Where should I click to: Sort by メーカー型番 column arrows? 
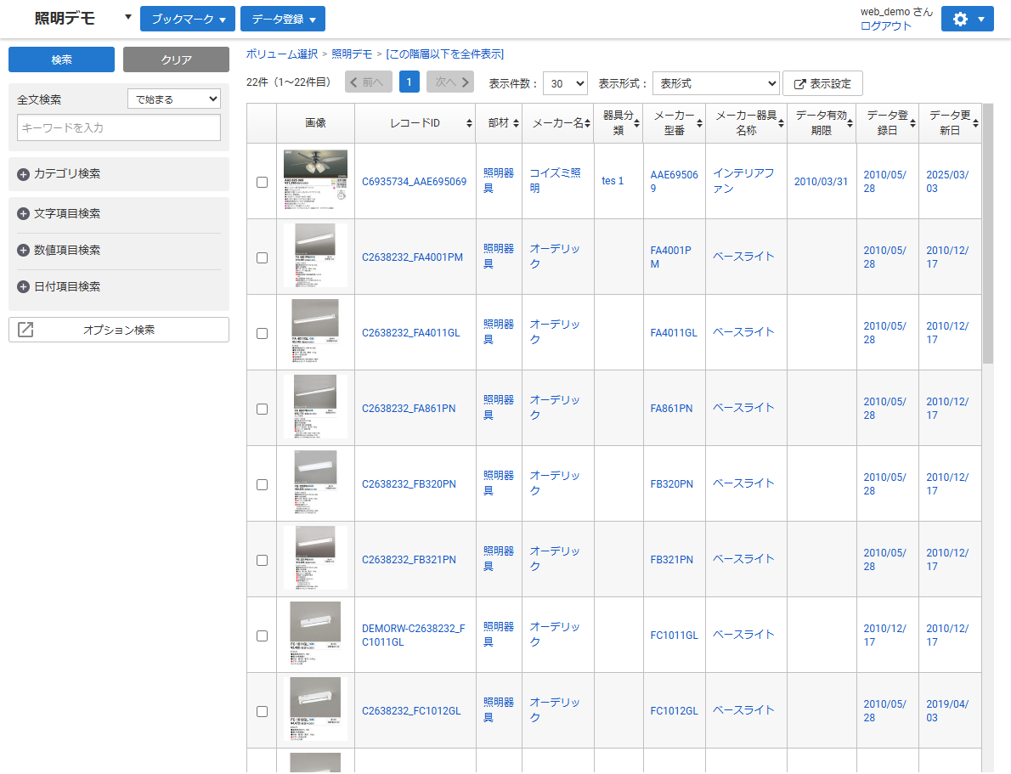click(x=699, y=123)
